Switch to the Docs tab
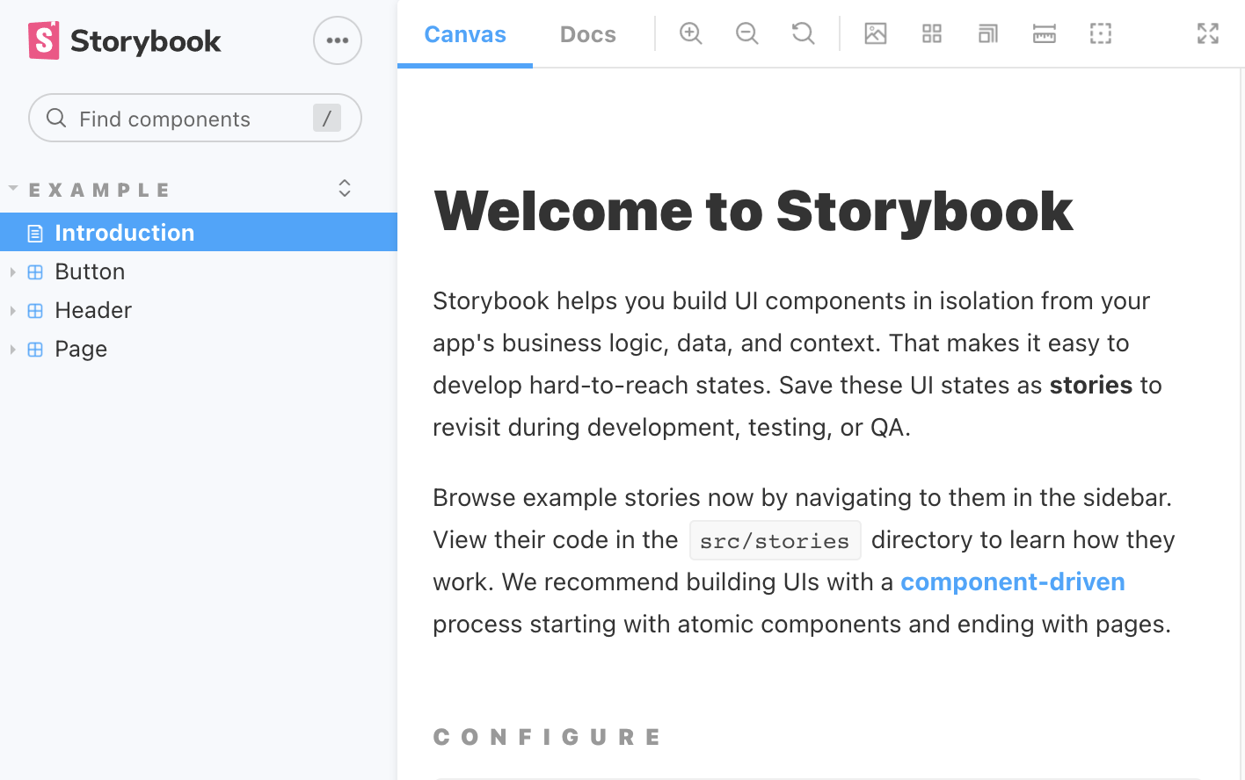 pyautogui.click(x=588, y=34)
